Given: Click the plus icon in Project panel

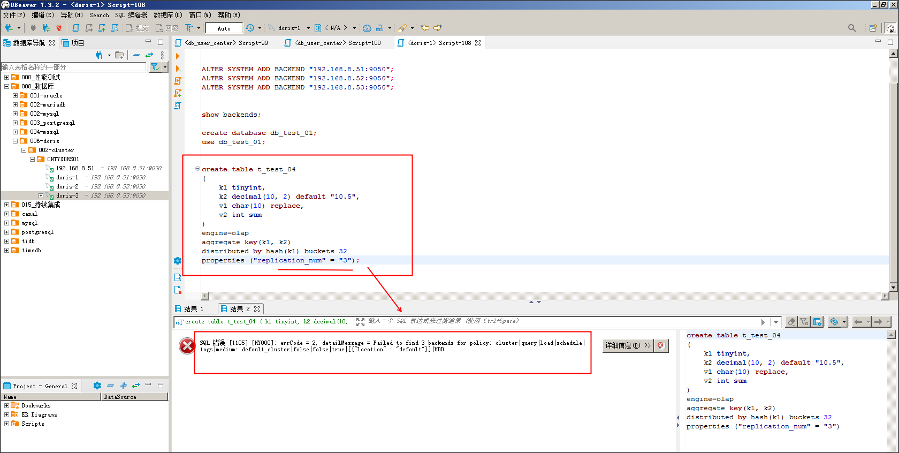Looking at the screenshot, I should (x=123, y=386).
